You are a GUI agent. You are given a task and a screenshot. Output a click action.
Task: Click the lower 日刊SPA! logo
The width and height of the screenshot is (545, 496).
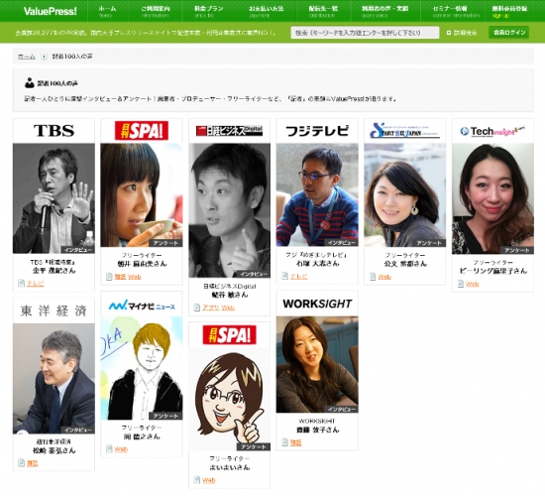click(230, 335)
